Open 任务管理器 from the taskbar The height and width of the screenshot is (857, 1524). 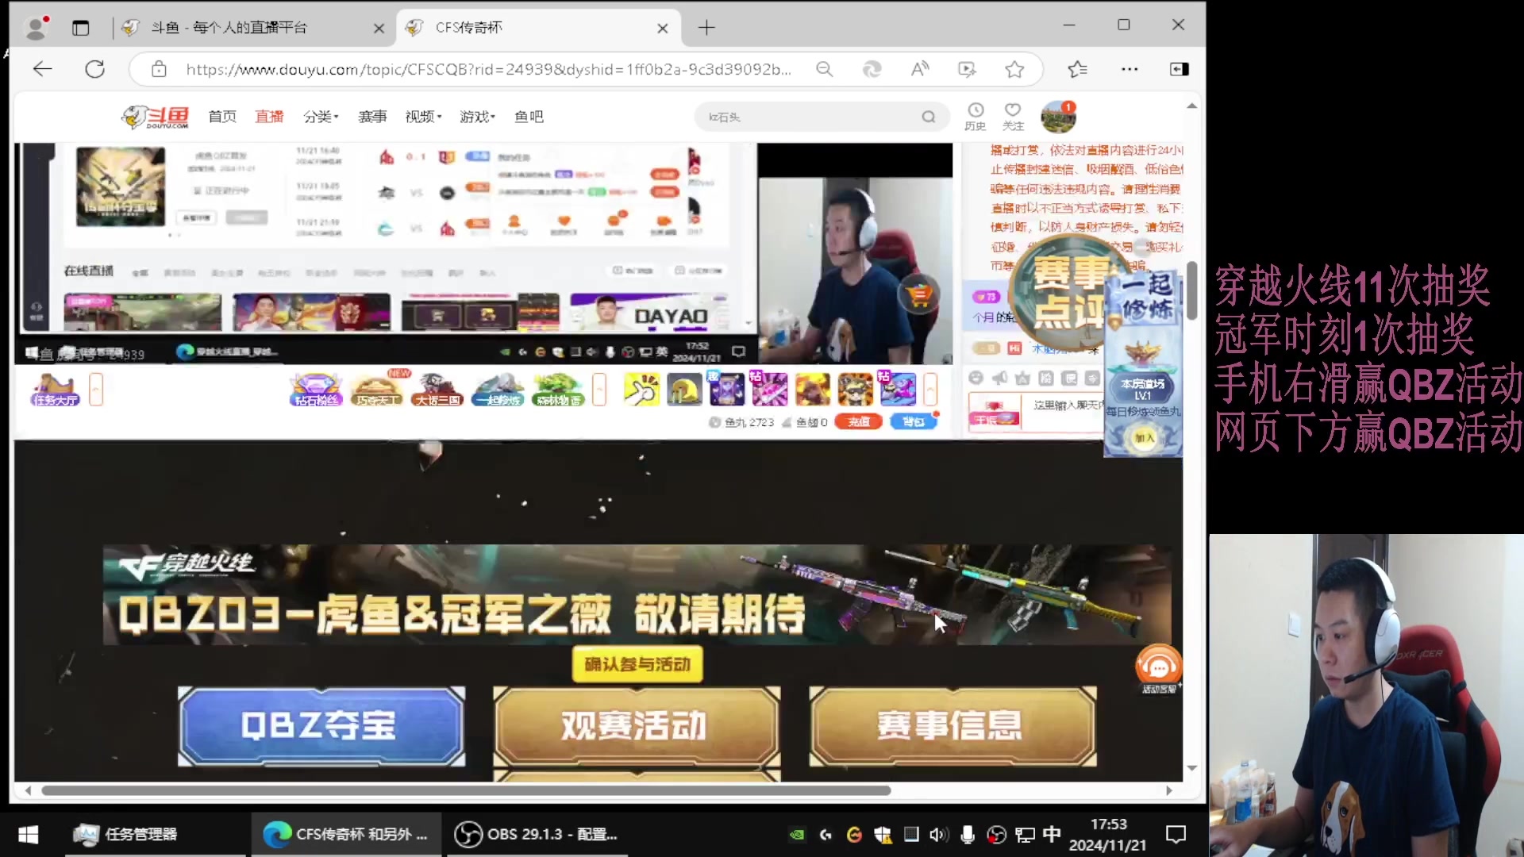pyautogui.click(x=156, y=835)
